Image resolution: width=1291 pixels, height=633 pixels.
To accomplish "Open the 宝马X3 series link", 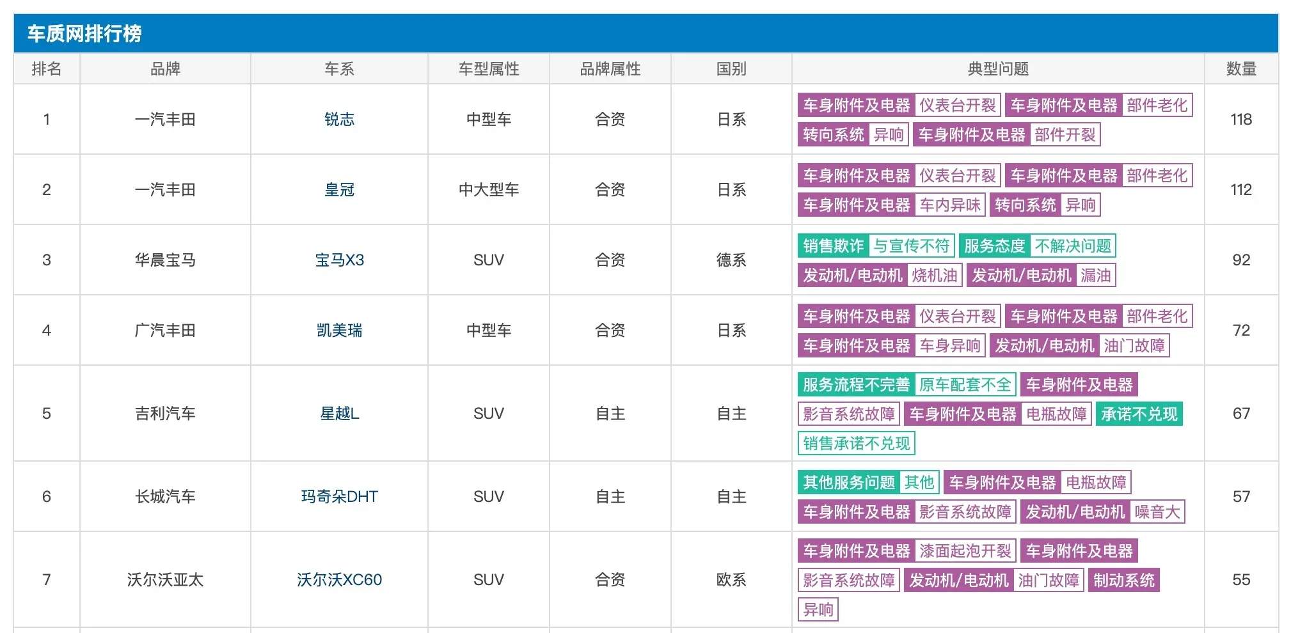I will [x=339, y=260].
